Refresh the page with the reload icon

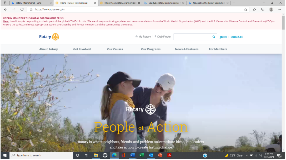(22, 9)
